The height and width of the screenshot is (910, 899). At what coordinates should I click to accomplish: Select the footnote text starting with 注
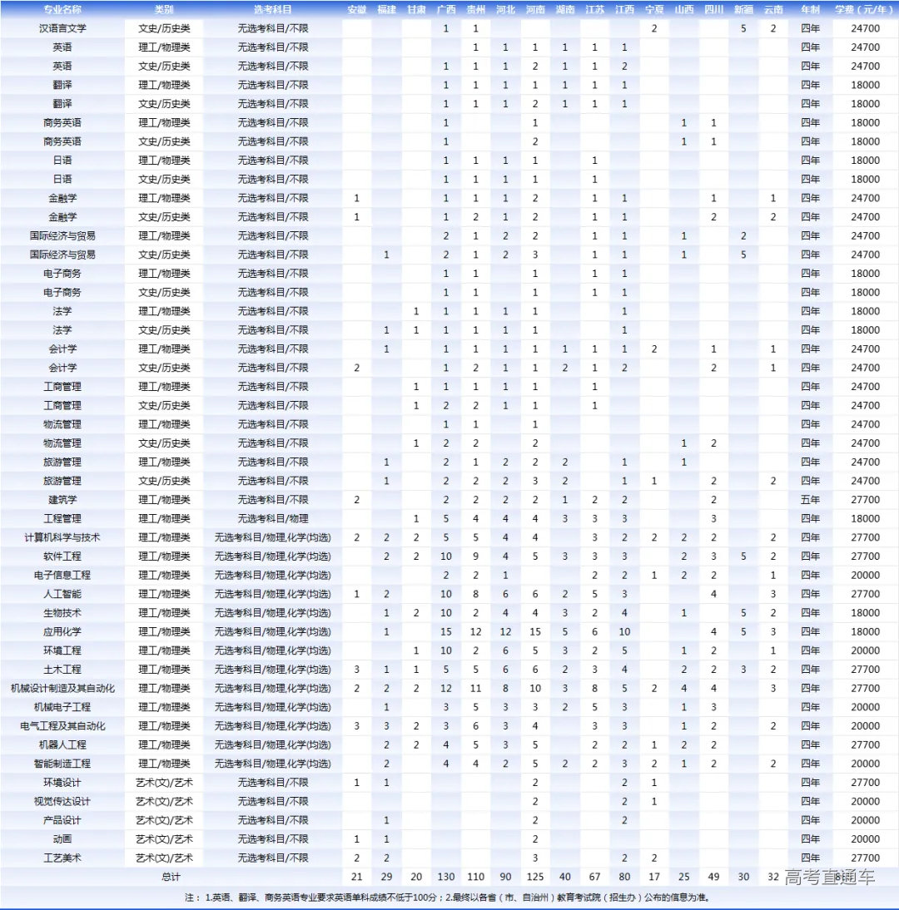point(449,898)
